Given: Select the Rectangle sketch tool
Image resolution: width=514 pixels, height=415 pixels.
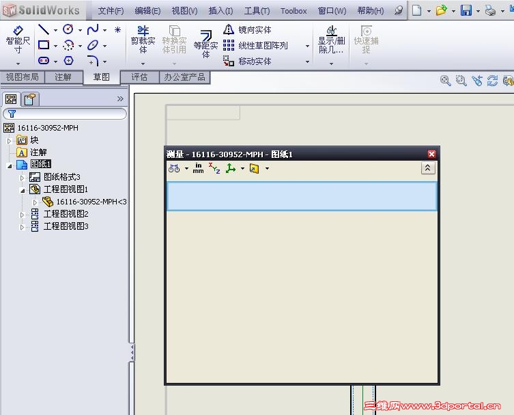Looking at the screenshot, I should click(44, 45).
